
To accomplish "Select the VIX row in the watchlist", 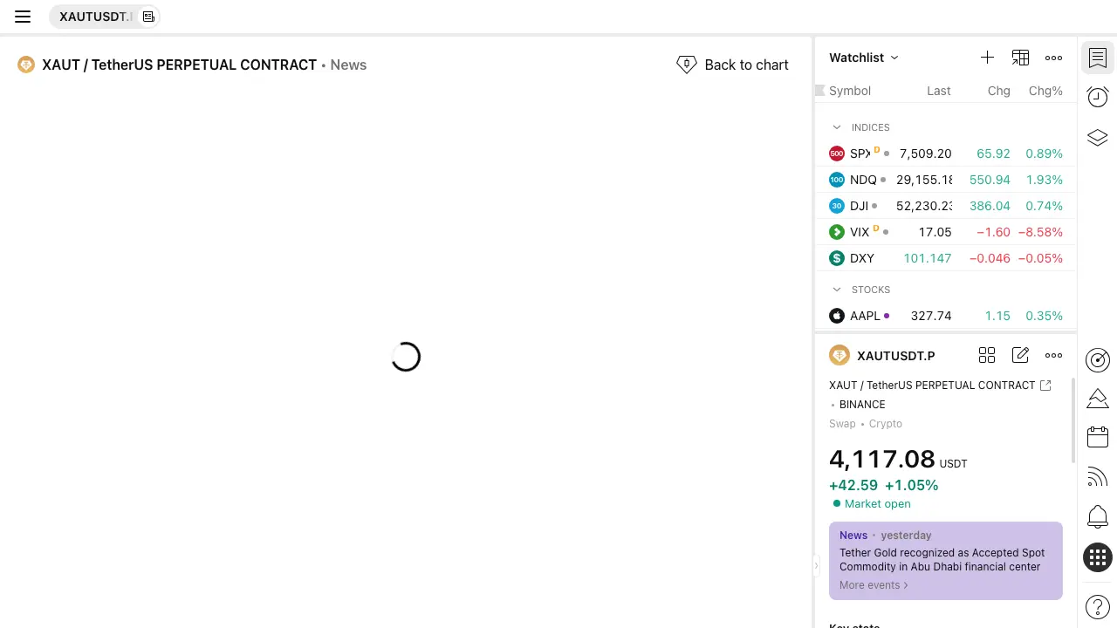I will coord(946,232).
